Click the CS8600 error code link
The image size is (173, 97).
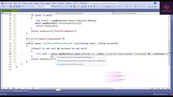(x=59, y=61)
